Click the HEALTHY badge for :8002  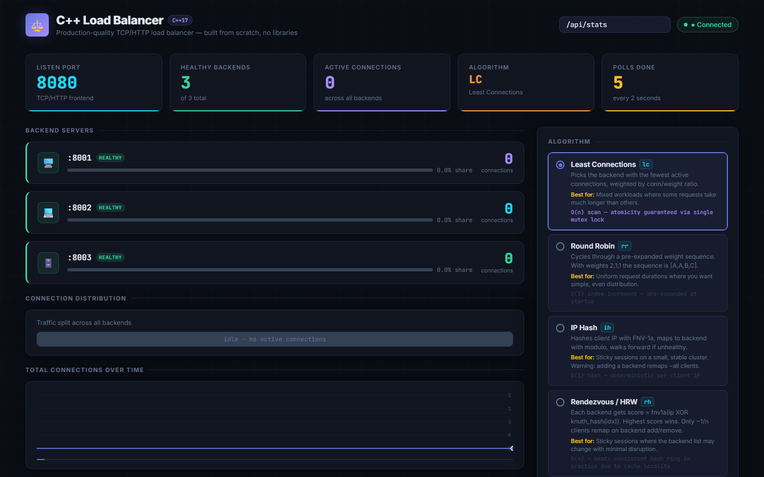(x=110, y=208)
